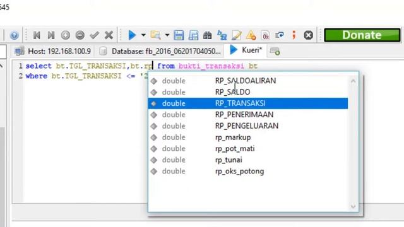Click bt.TGL_TRANSAKSI in select line 1

(91, 66)
